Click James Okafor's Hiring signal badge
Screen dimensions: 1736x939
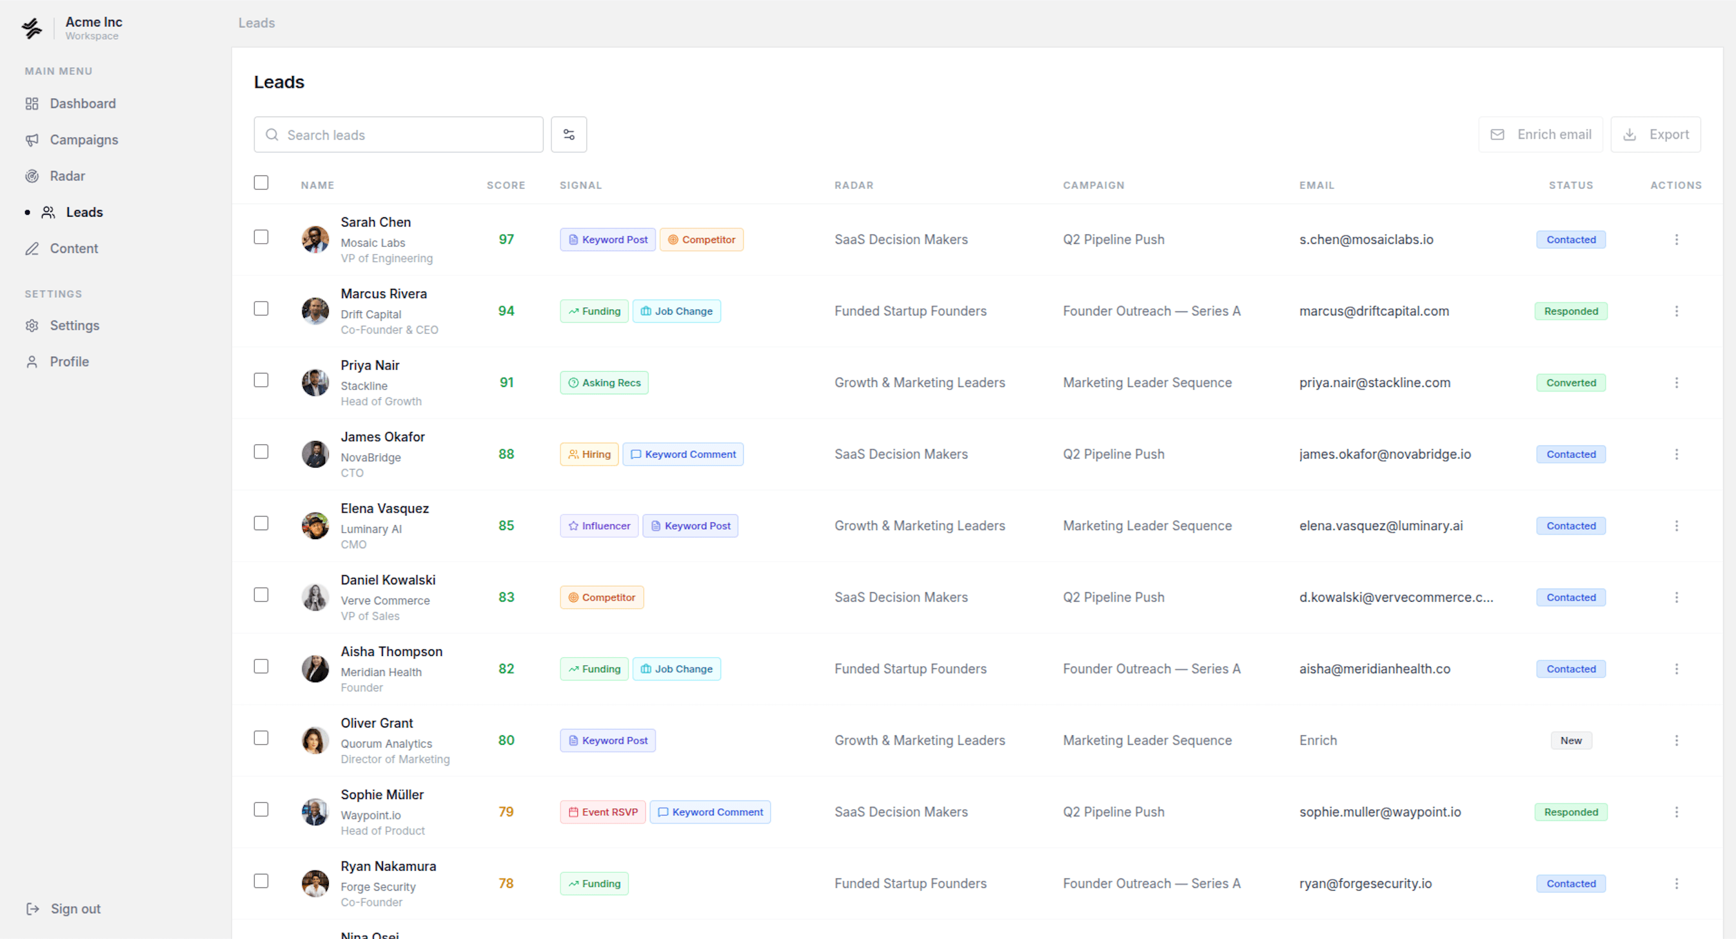[589, 454]
